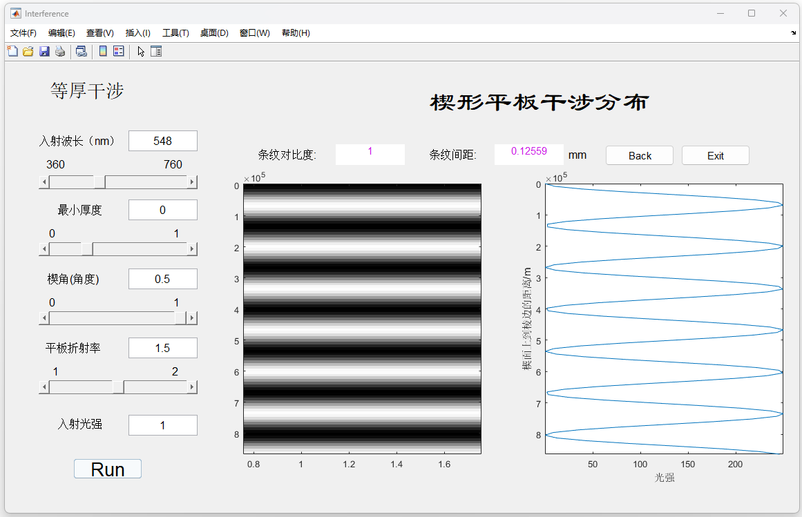Select the Edit Plot arrow tool
Viewport: 802px width, 517px height.
coord(141,51)
